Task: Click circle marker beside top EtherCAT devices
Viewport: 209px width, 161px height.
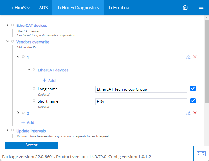Action: point(13,25)
